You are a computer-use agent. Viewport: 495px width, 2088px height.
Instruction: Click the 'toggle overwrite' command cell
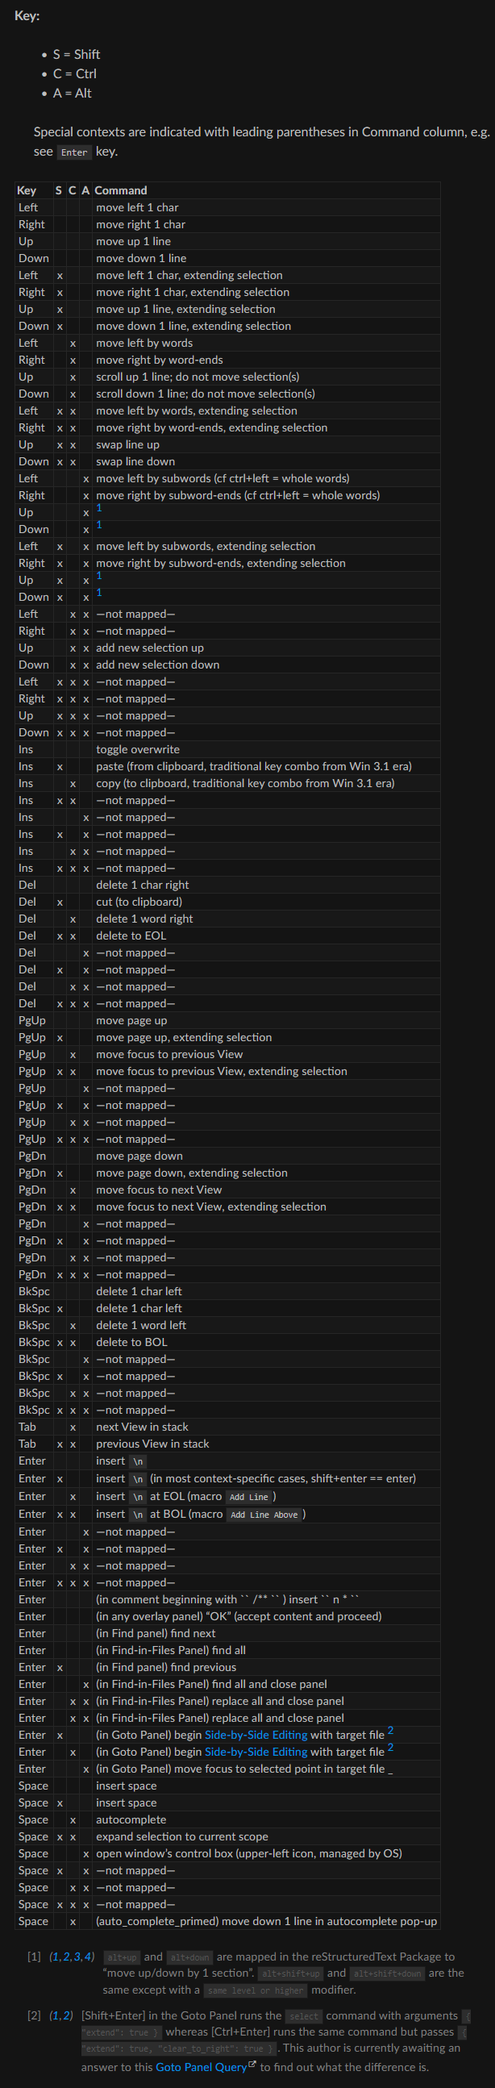tap(138, 750)
